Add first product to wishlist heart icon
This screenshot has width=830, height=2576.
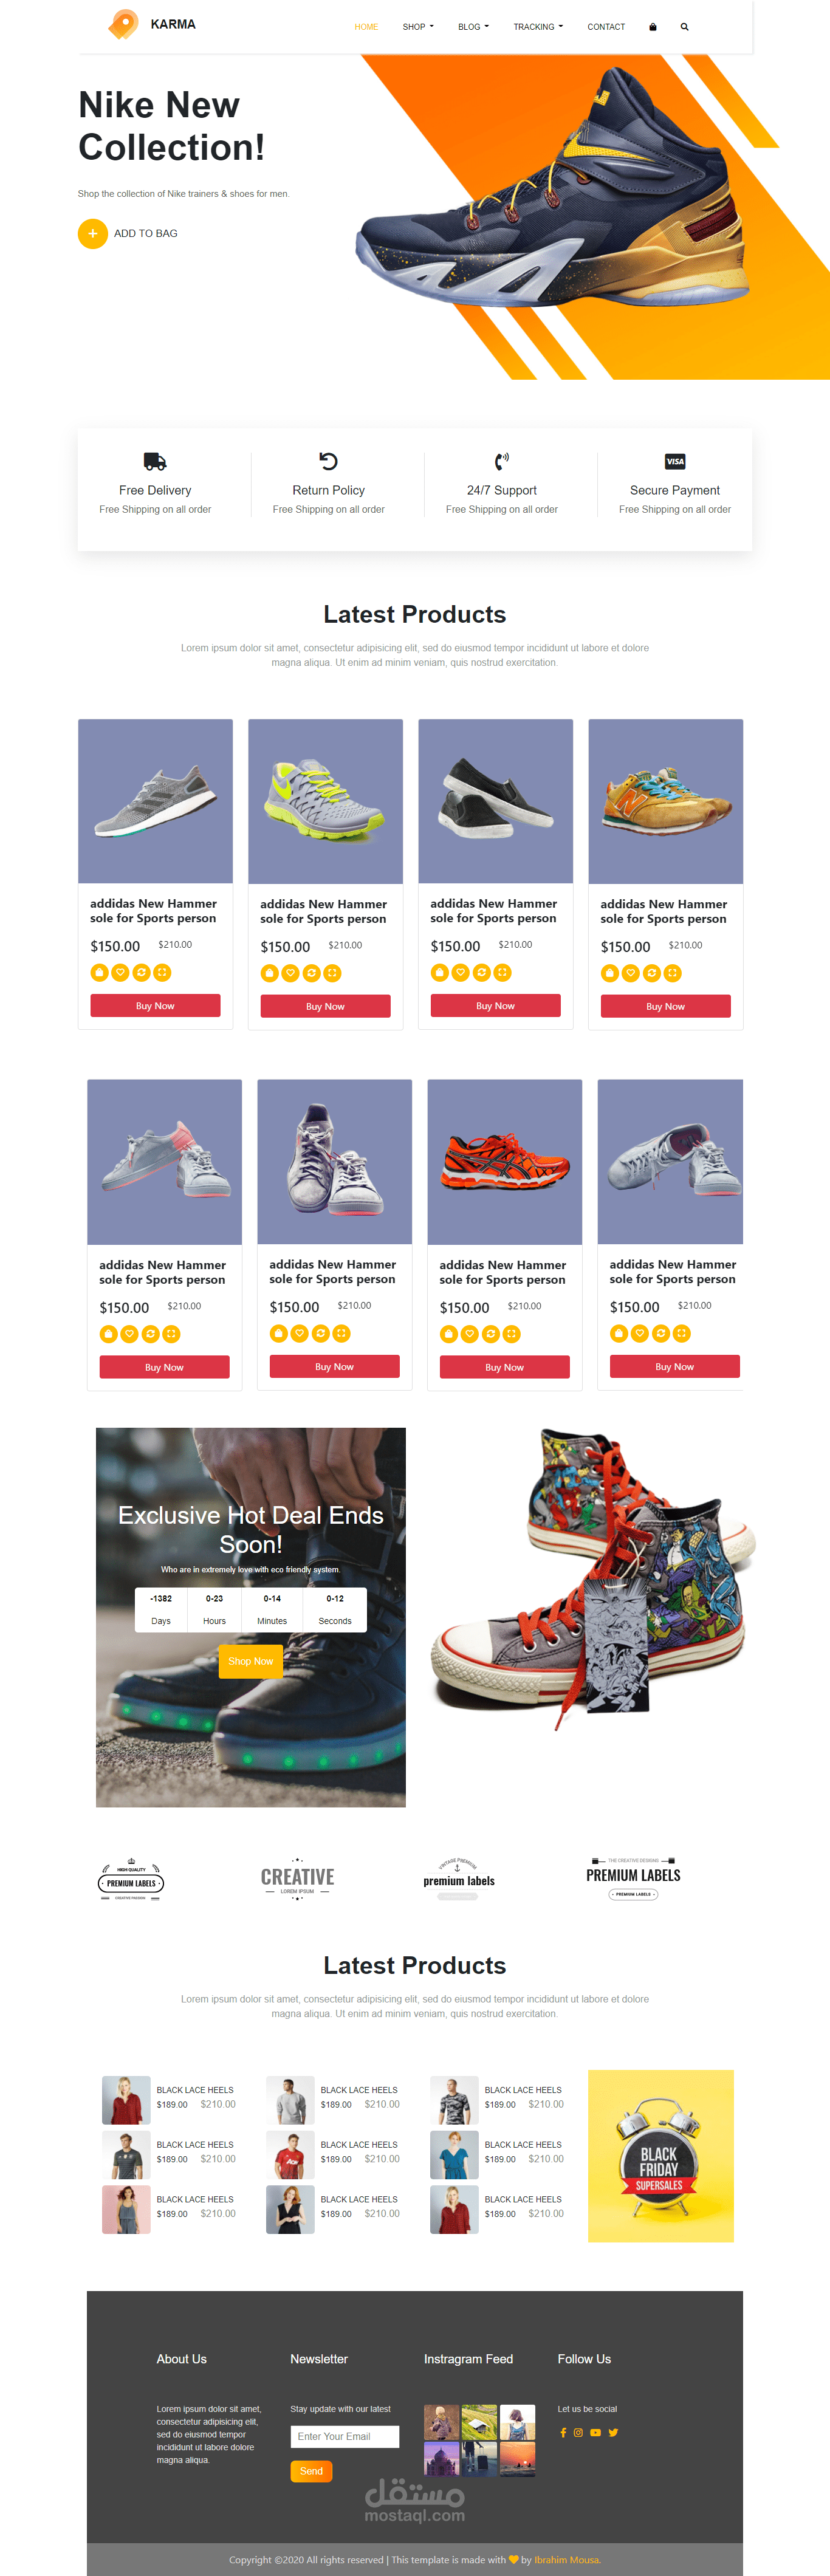pyautogui.click(x=120, y=972)
